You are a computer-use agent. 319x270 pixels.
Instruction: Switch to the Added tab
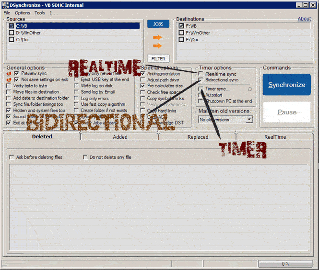tap(119, 137)
